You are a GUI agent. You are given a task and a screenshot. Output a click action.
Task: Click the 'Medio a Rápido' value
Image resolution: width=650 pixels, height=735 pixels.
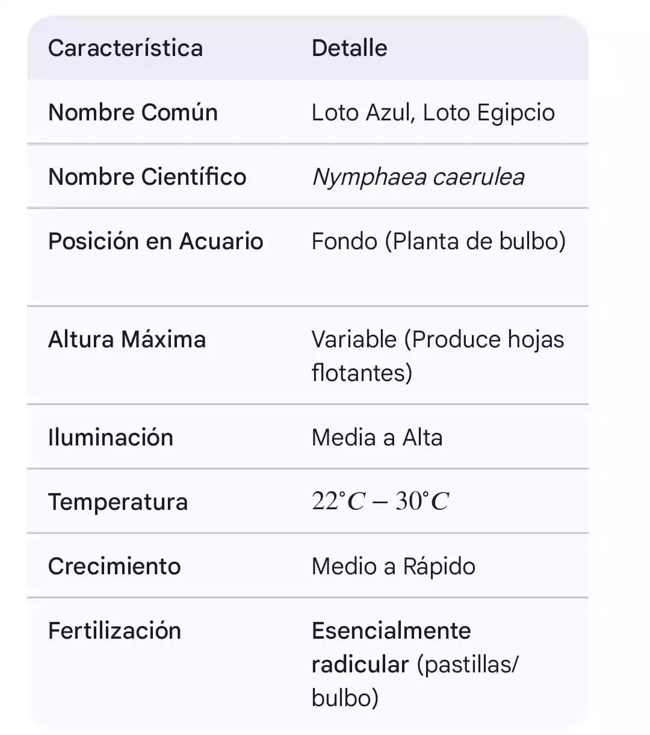click(x=393, y=566)
